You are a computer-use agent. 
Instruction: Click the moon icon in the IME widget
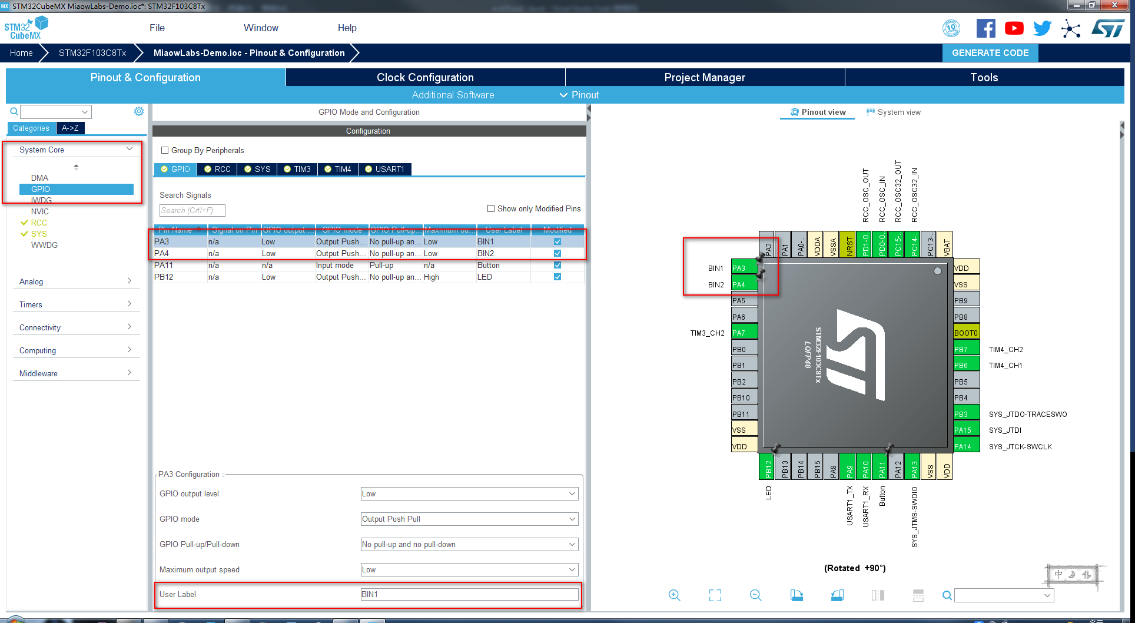pyautogui.click(x=1073, y=574)
